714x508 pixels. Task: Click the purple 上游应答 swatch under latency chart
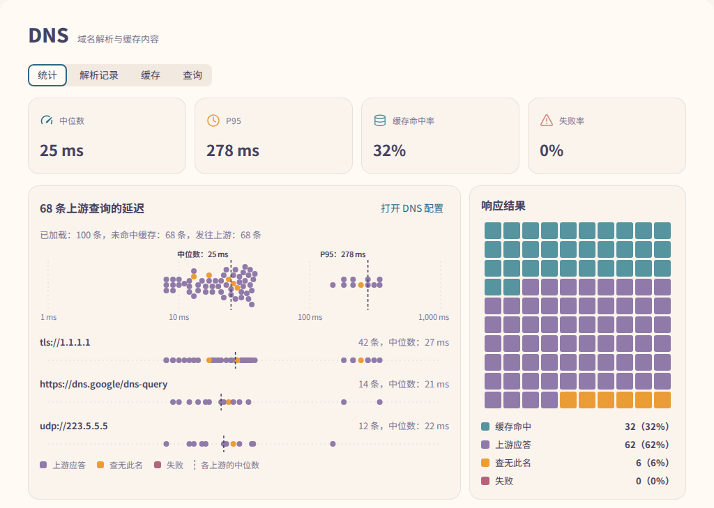click(43, 465)
